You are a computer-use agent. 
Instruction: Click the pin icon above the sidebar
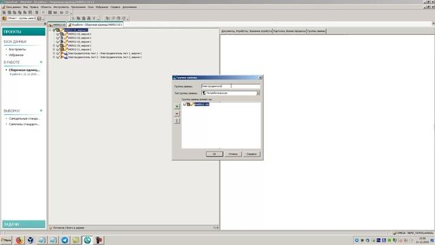click(x=45, y=24)
